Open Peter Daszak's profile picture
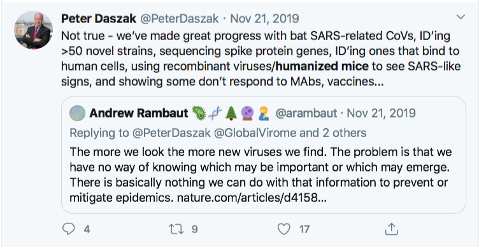The width and height of the screenshot is (479, 247). point(33,30)
